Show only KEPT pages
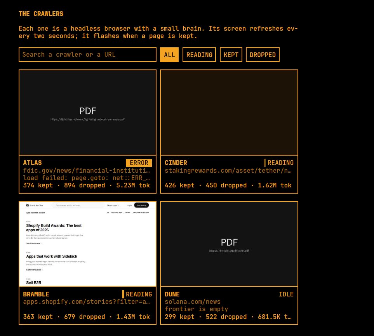Viewport: 374px width, 336px height. coord(231,55)
